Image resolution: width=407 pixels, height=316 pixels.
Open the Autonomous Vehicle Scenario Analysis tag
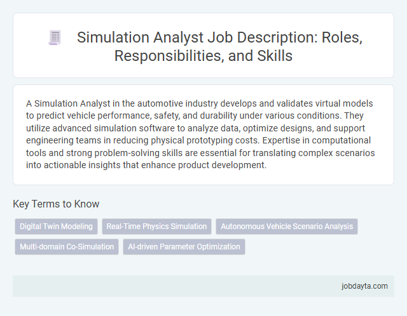[287, 227]
